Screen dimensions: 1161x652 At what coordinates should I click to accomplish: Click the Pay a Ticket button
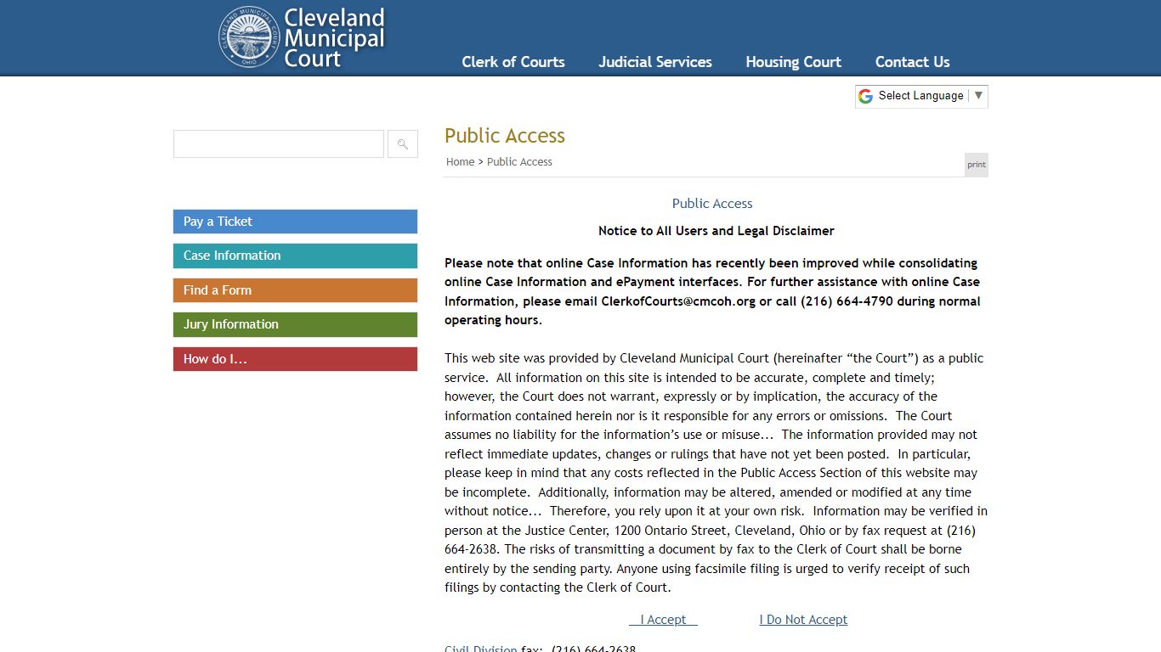coord(295,222)
